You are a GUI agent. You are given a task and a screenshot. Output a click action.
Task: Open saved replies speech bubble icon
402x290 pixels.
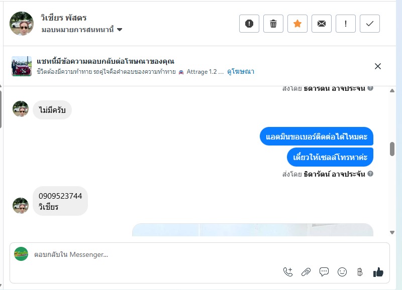click(x=324, y=272)
